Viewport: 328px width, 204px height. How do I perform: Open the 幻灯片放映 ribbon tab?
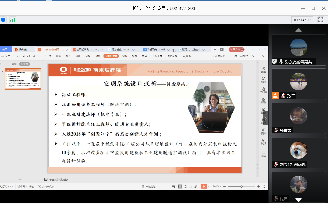tap(111, 56)
